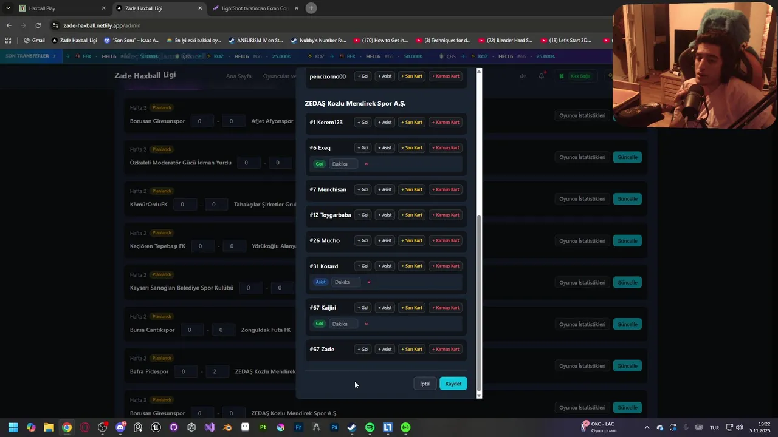This screenshot has height=437, width=778.
Task: Focus the Dakika field under #31 Kotard
Action: (345, 282)
